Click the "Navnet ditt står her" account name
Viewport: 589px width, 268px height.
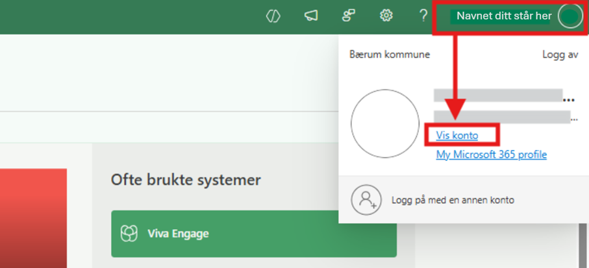pos(504,16)
